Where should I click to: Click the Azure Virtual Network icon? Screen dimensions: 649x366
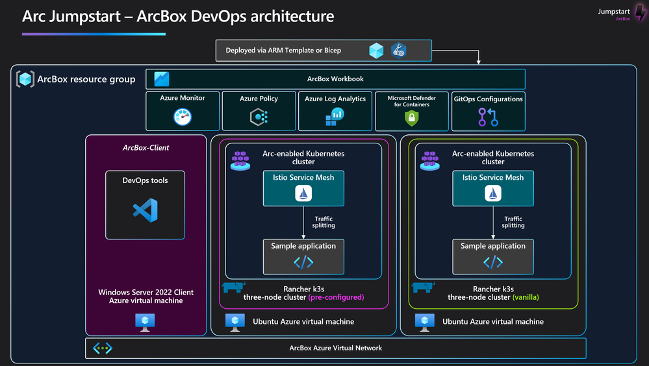click(x=103, y=348)
